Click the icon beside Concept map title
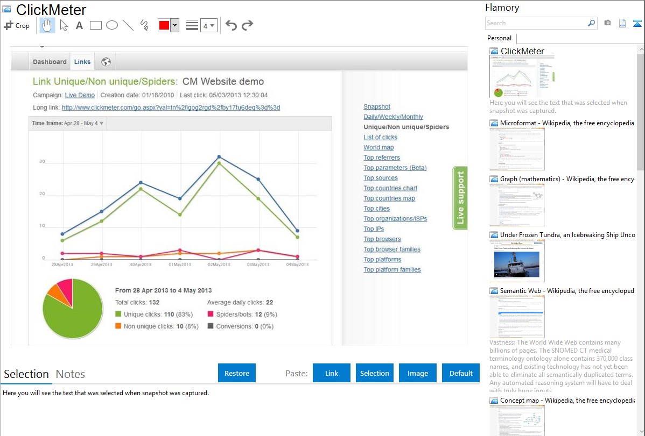 [494, 400]
